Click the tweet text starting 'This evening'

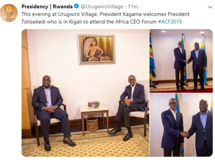(x=105, y=18)
